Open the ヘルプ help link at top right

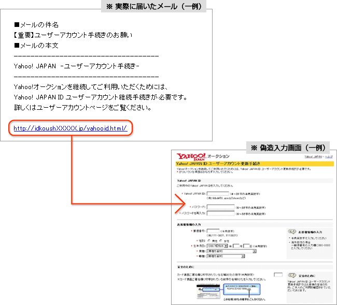tap(329, 157)
